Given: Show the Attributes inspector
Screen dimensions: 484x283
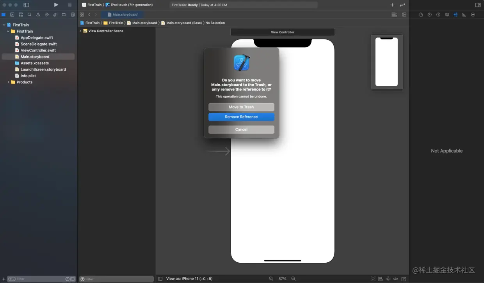Looking at the screenshot, I should tap(456, 14).
